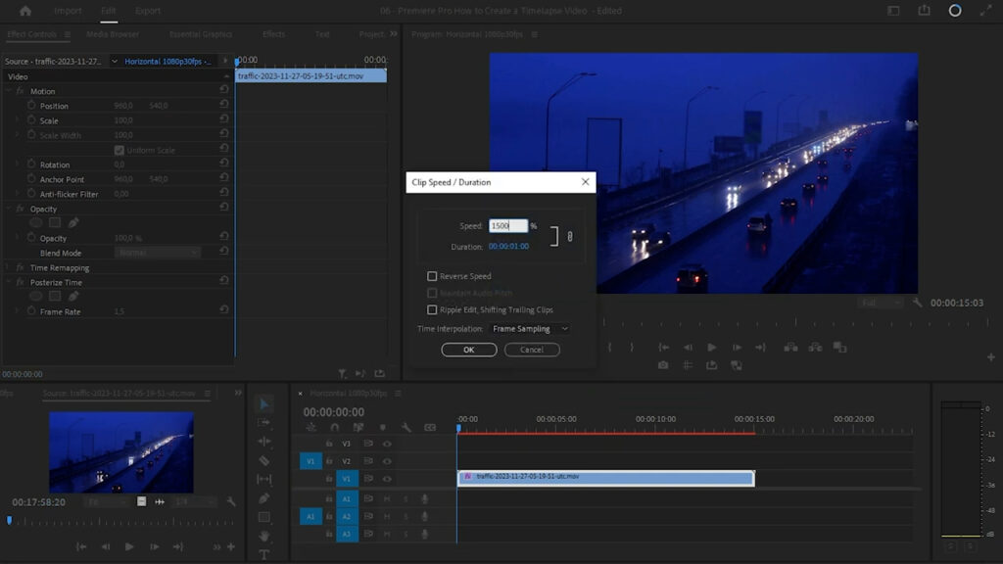
Task: Open the Source clip dropdown arrow
Action: [114, 62]
